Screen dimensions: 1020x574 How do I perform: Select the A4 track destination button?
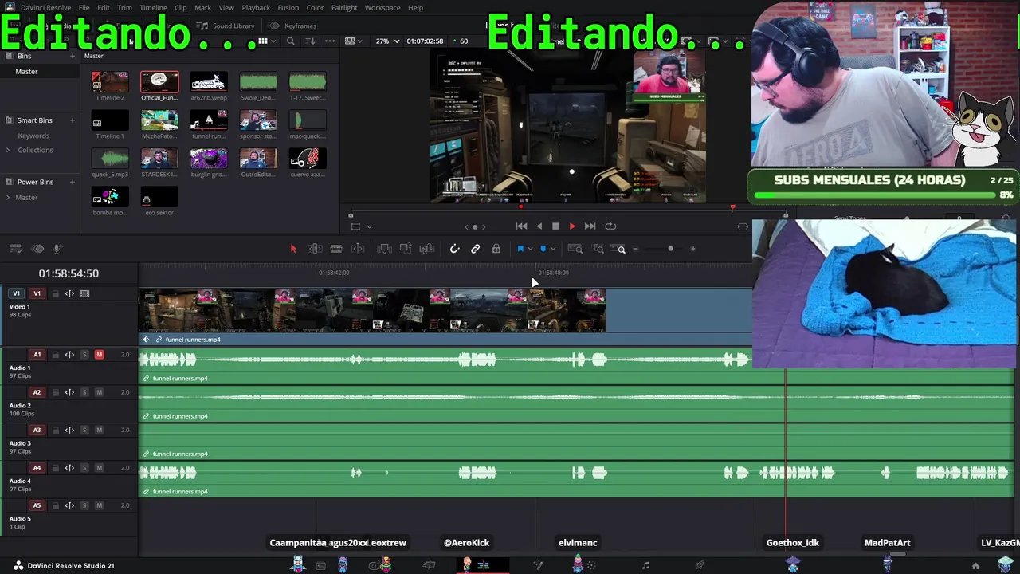point(37,468)
